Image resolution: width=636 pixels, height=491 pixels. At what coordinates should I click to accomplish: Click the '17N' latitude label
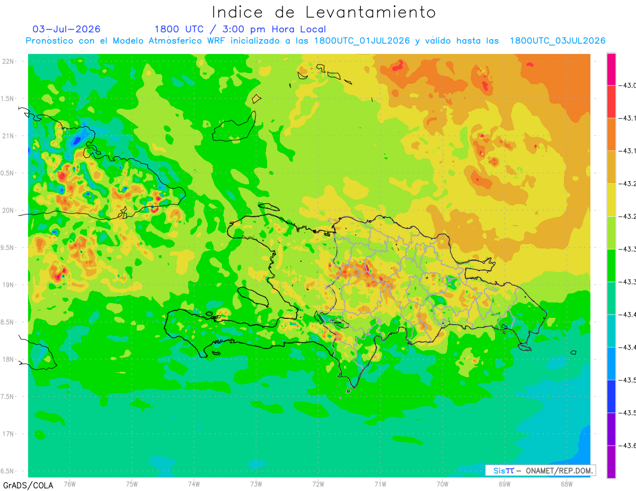click(x=8, y=434)
